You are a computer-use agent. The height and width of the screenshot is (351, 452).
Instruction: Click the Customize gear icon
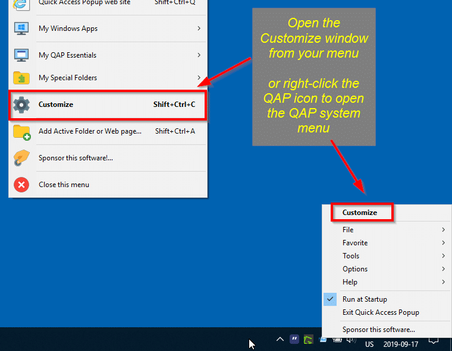pyautogui.click(x=21, y=105)
